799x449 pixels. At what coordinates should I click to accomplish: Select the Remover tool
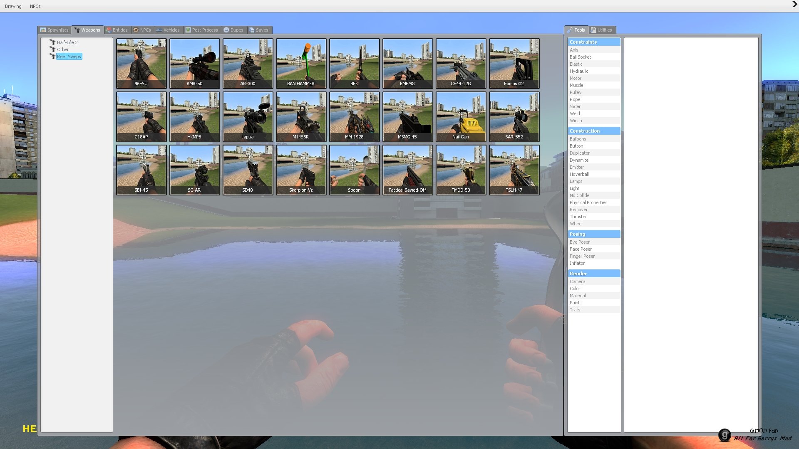[x=594, y=210]
